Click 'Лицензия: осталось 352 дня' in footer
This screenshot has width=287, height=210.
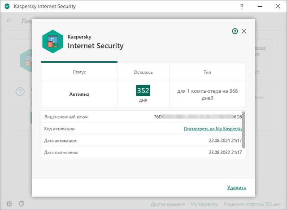(x=252, y=204)
